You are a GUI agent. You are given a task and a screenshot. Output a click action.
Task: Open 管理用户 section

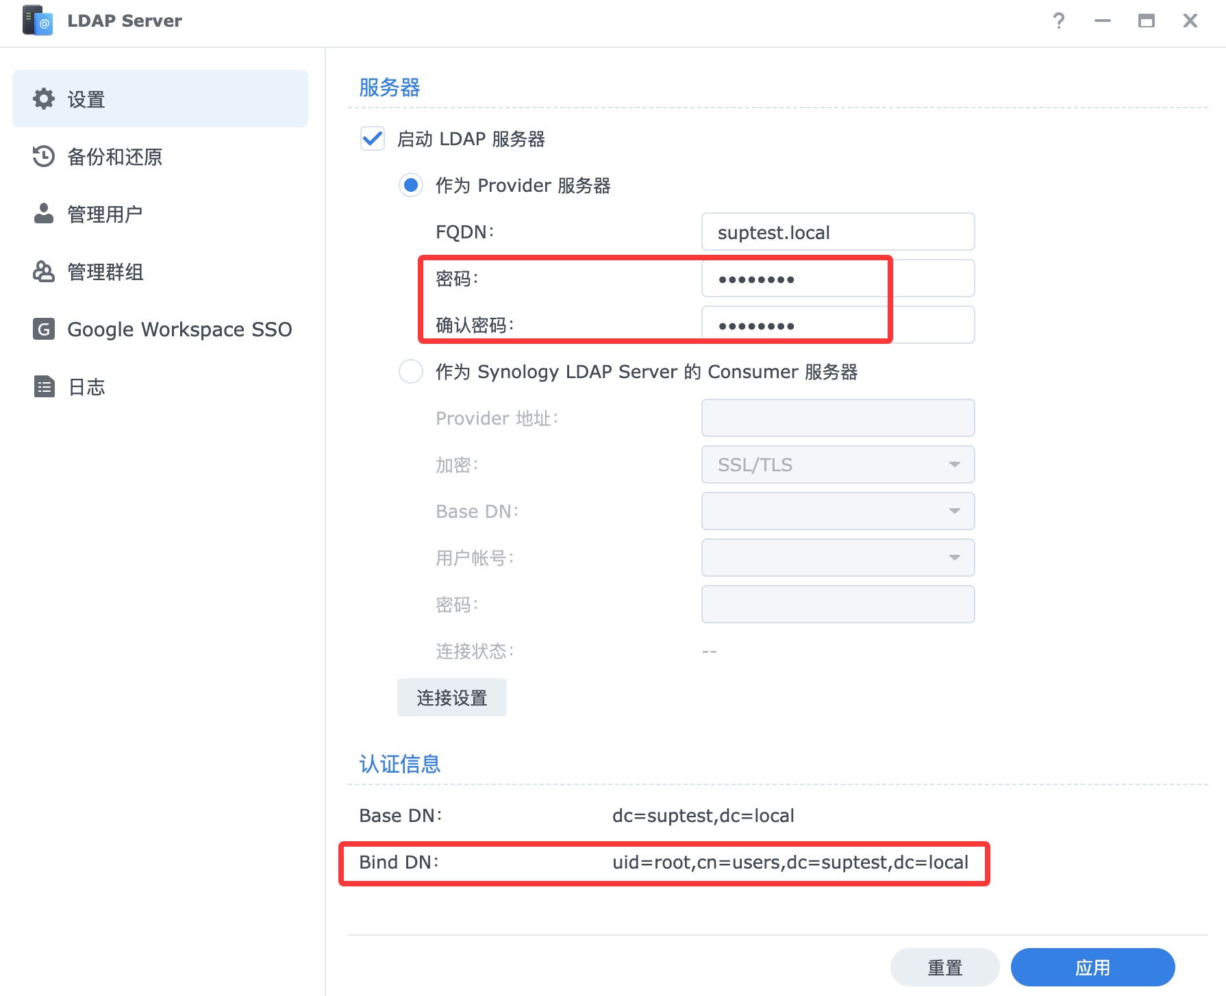point(160,214)
